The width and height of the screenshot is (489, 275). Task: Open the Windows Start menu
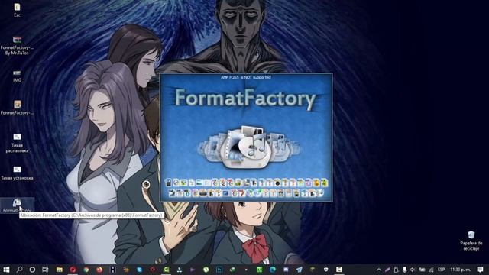6,270
